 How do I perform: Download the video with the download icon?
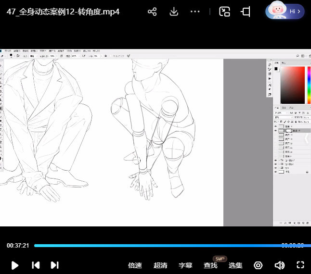(174, 12)
